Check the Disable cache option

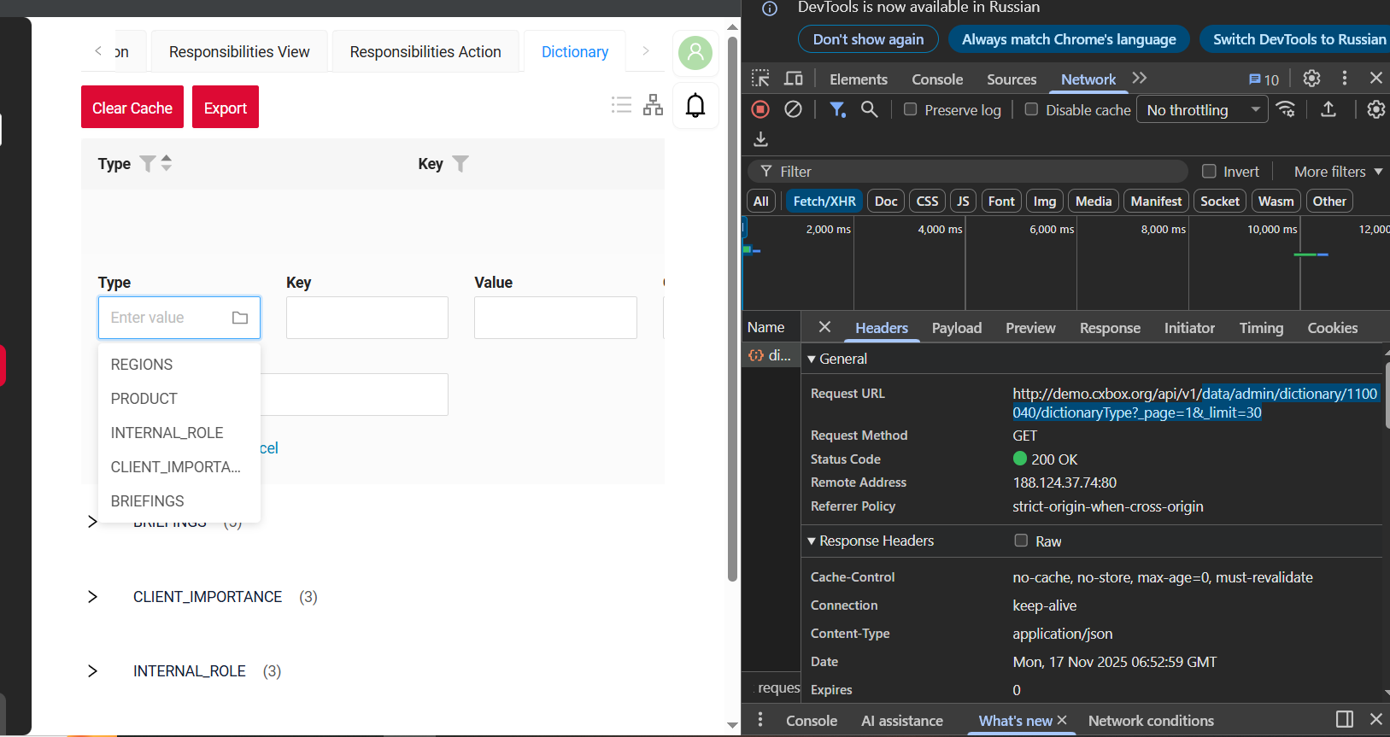(x=1032, y=109)
